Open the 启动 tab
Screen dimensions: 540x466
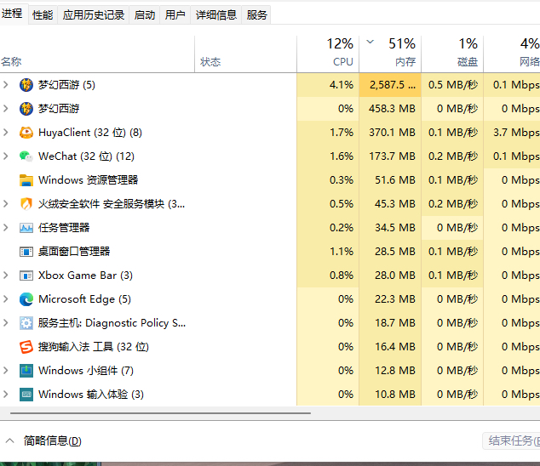(144, 14)
